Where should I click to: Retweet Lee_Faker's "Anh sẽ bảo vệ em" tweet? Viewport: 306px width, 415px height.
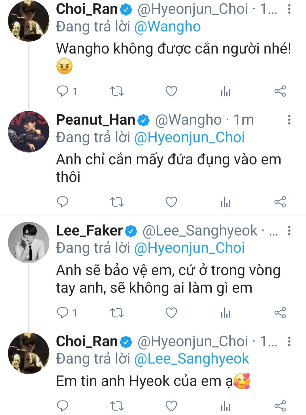117,313
